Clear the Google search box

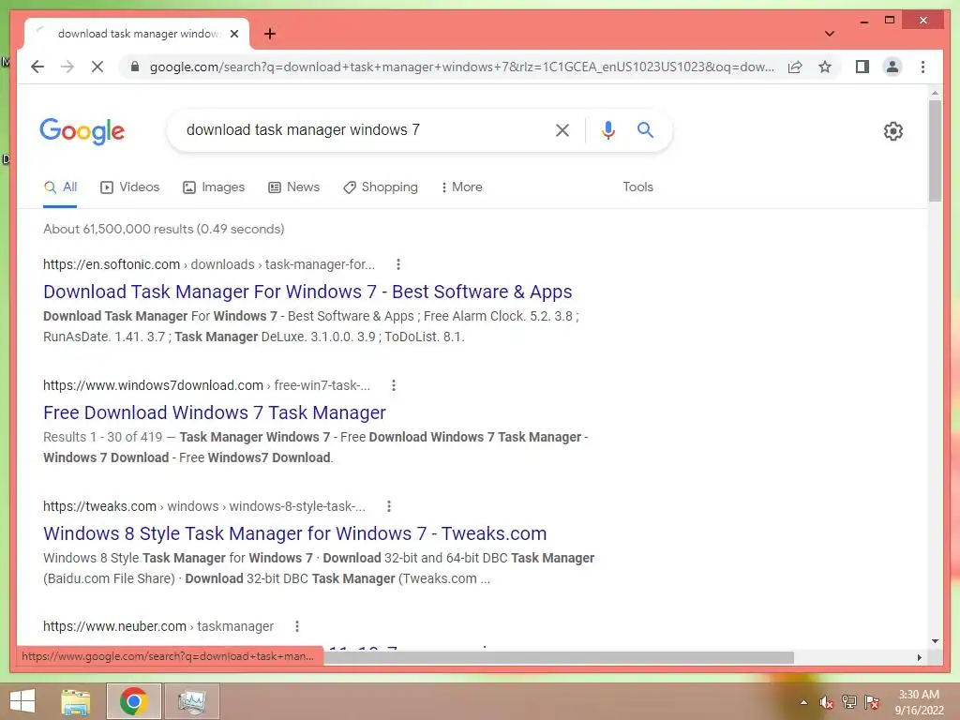coord(562,129)
